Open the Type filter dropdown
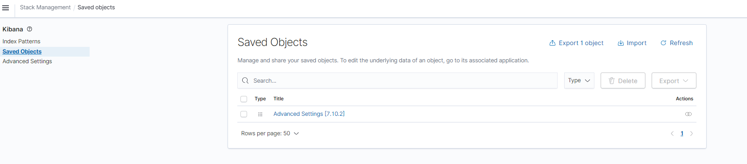 (x=579, y=80)
